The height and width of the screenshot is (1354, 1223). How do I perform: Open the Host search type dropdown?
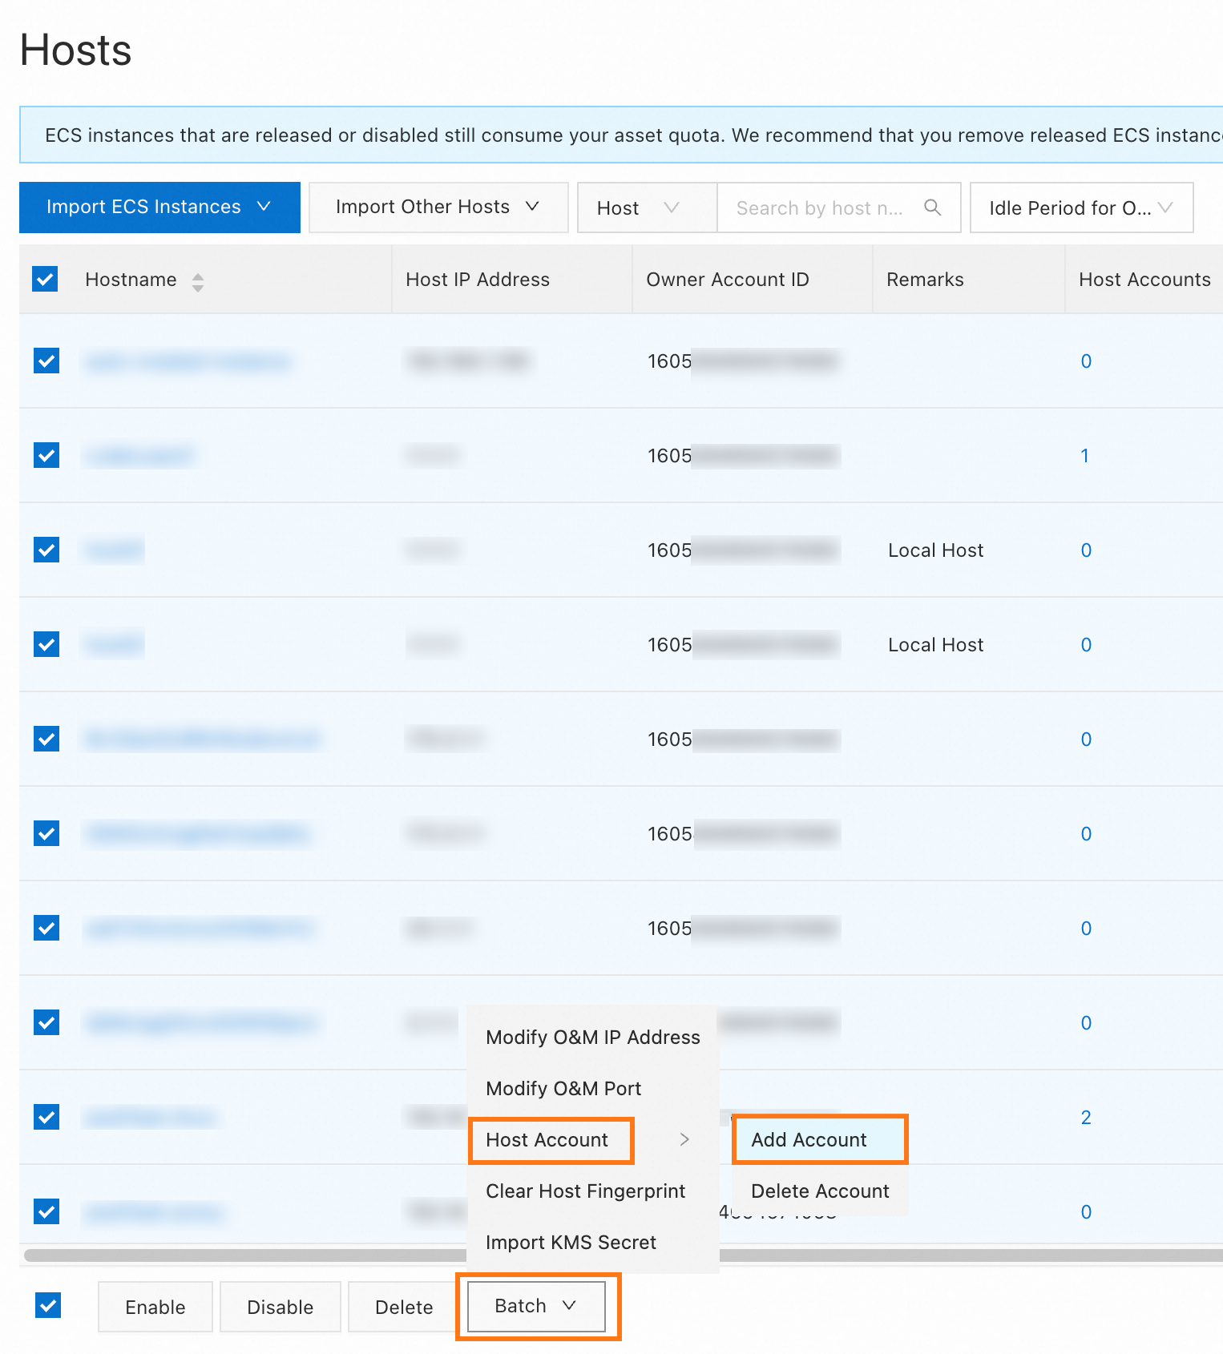pos(647,208)
